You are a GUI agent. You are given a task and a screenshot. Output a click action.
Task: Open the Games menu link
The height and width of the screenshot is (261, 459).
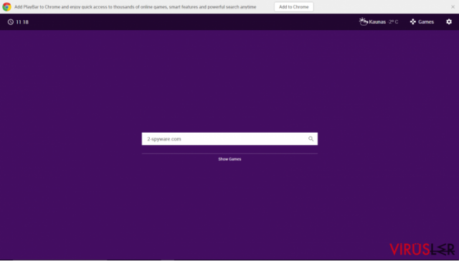(x=426, y=22)
